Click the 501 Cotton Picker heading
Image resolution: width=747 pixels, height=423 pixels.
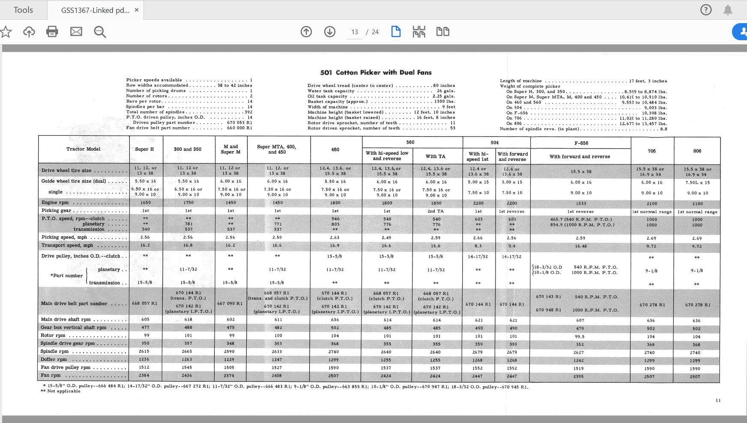pyautogui.click(x=376, y=72)
